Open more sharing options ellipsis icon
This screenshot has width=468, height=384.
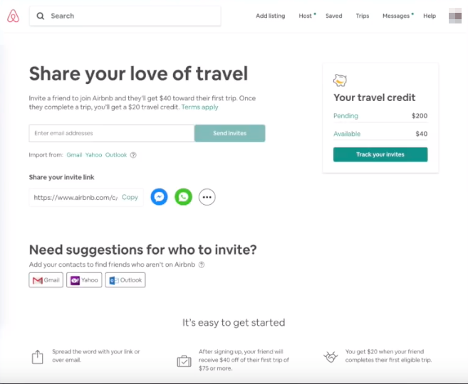click(x=207, y=197)
